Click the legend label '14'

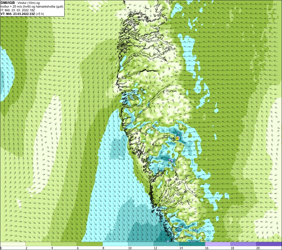(x=181, y=248)
